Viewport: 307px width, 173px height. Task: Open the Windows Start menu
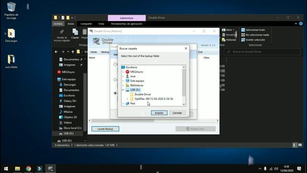click(6, 169)
